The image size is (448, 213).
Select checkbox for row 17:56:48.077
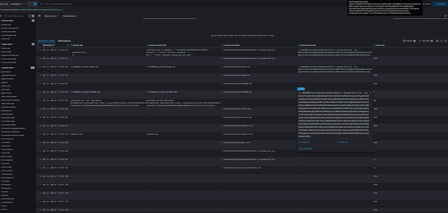[38, 84]
